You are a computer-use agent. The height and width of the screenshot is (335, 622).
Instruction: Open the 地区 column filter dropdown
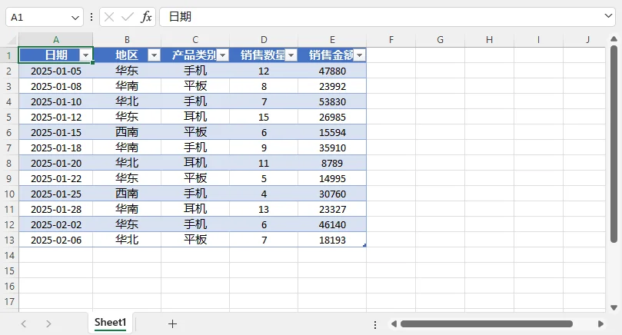click(x=154, y=55)
